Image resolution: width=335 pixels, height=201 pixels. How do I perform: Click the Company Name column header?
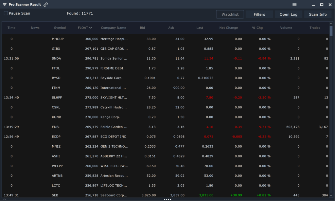(x=114, y=27)
